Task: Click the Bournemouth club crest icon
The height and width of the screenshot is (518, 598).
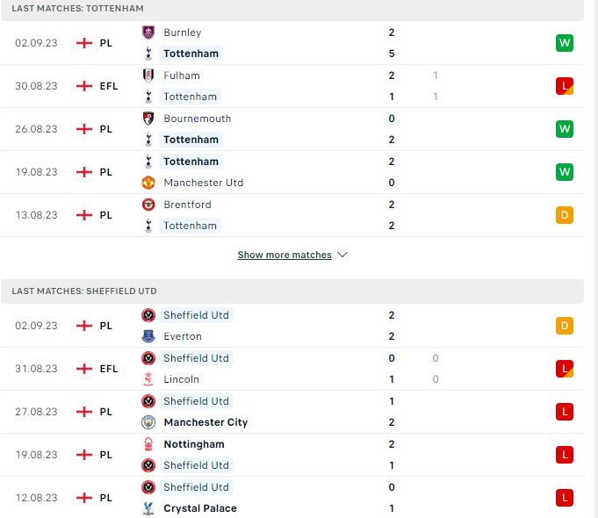Action: click(x=148, y=119)
